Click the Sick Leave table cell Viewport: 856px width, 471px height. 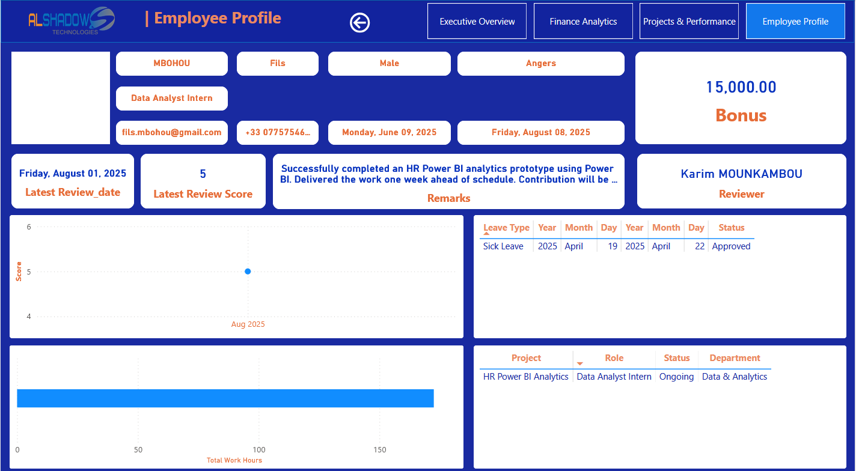pyautogui.click(x=503, y=246)
